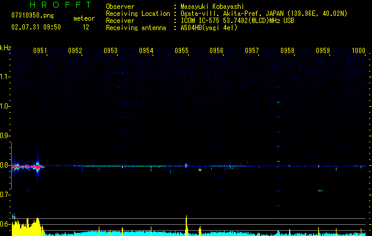Screen dimensions: 372x236
Task: Click the 0.9 frequency axis label
Action: pos(5,136)
